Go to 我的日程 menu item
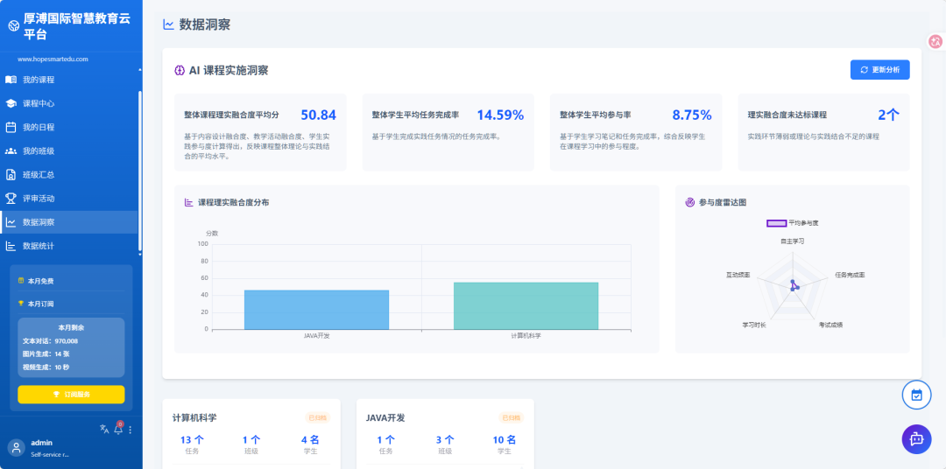The image size is (946, 469). [69, 127]
